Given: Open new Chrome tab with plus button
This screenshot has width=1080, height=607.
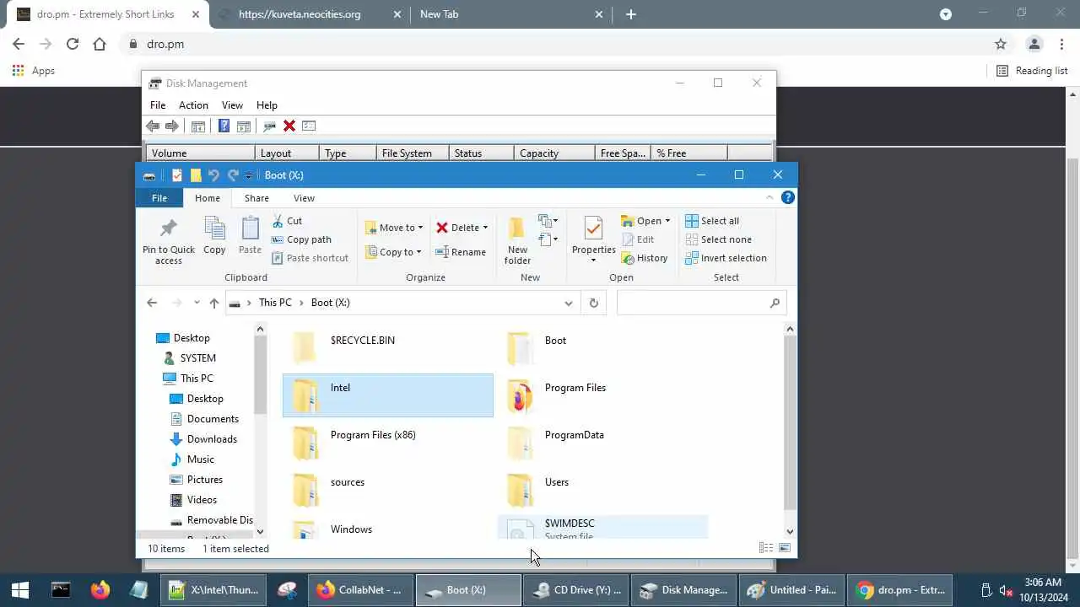Looking at the screenshot, I should coord(631,14).
